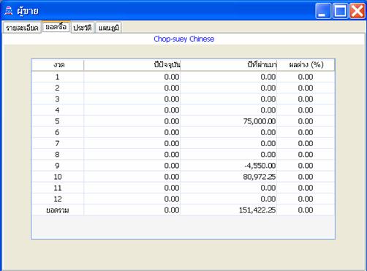Click last-year 0.00 in period 1 row
The width and height of the screenshot is (367, 271).
pos(268,77)
